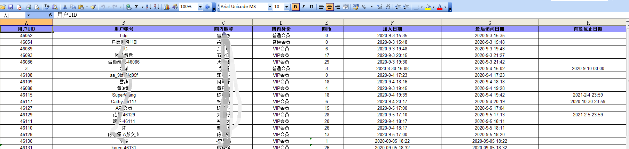Open Print Preview from the toolbar

pos(37,7)
